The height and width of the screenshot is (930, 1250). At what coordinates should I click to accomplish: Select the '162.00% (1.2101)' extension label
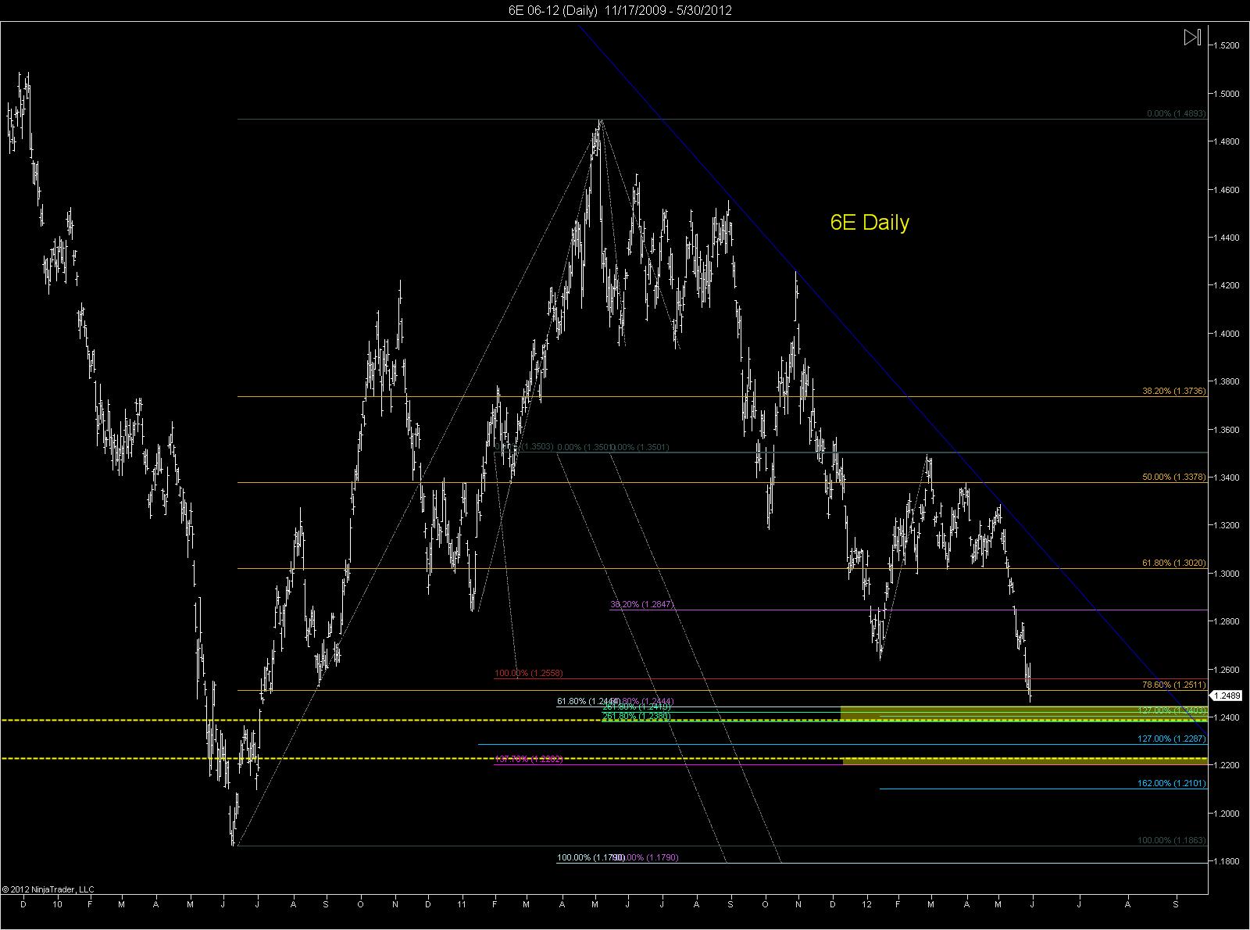1172,783
